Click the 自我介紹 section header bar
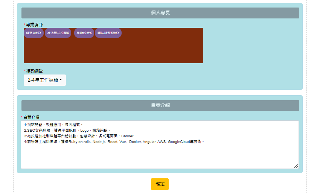 tap(160, 105)
